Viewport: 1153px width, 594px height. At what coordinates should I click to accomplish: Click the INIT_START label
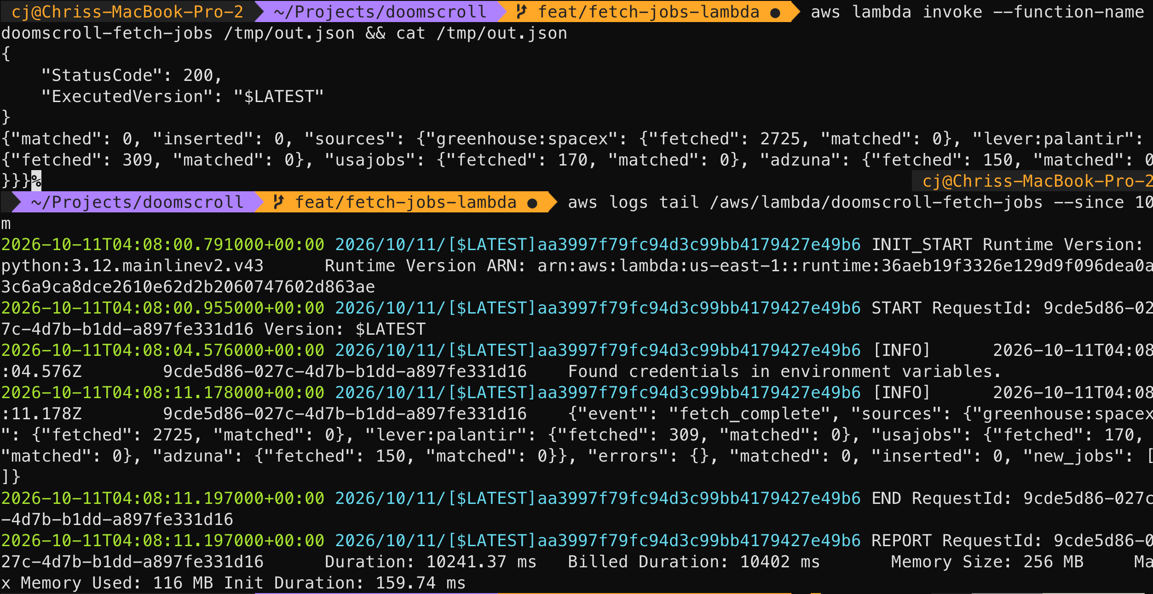click(x=922, y=244)
